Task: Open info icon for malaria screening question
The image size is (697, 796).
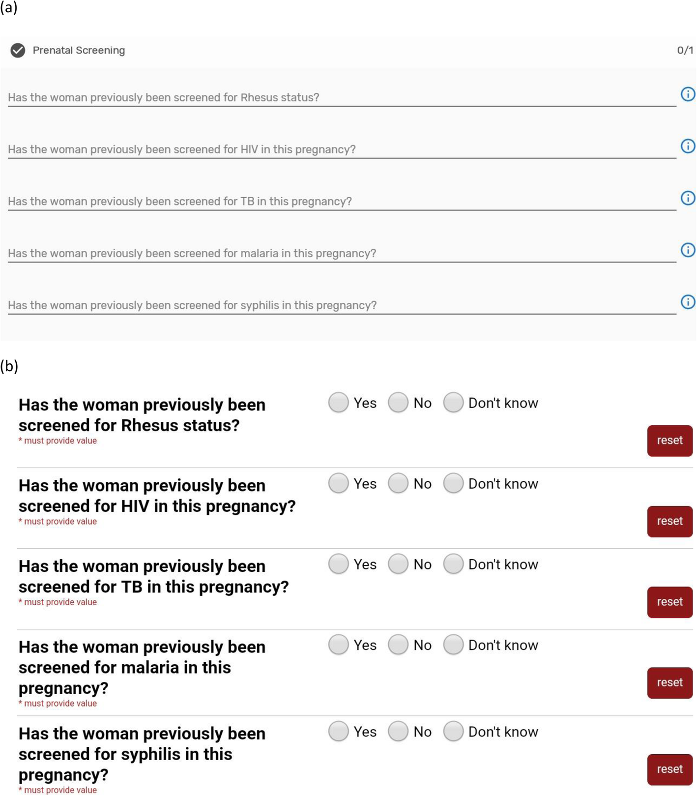Action: click(688, 250)
